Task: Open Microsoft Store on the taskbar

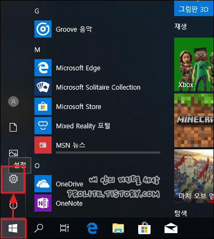Action: click(x=144, y=228)
